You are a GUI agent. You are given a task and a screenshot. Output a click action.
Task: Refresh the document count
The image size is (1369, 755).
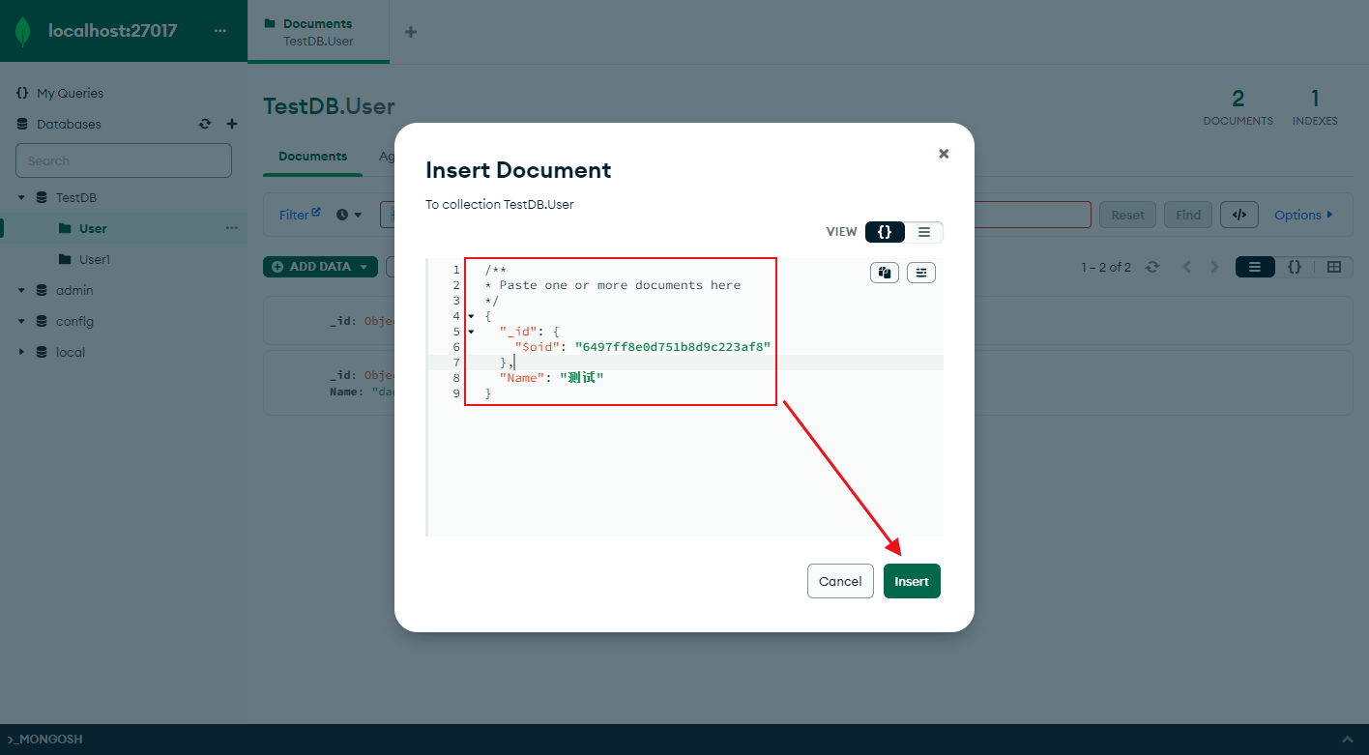tap(1152, 267)
